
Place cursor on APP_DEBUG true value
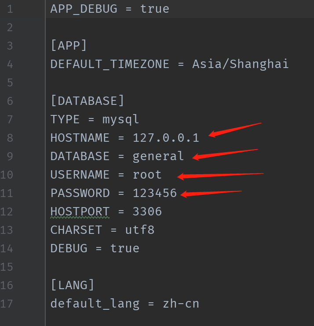pyautogui.click(x=155, y=9)
